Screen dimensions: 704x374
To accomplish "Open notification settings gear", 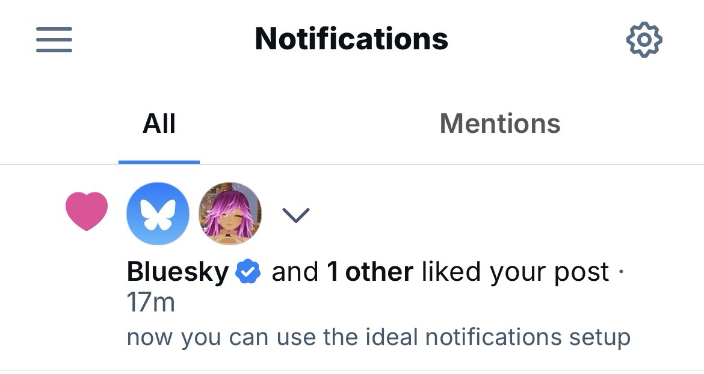I will tap(644, 40).
